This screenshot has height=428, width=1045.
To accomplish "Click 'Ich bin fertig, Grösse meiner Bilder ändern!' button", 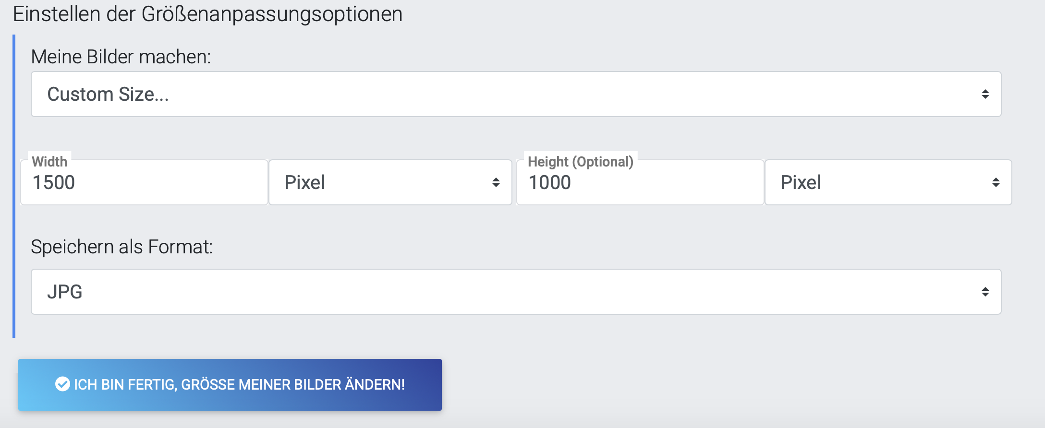I will (230, 385).
